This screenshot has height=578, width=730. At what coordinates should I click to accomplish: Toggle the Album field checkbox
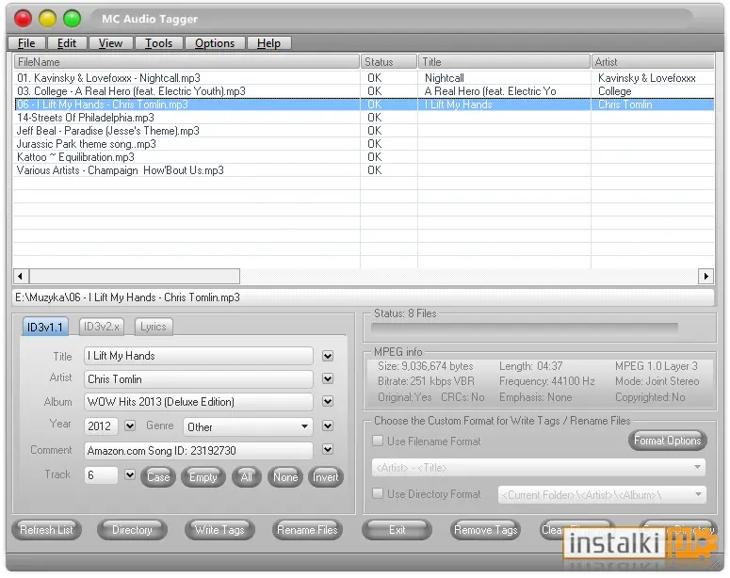tap(328, 402)
